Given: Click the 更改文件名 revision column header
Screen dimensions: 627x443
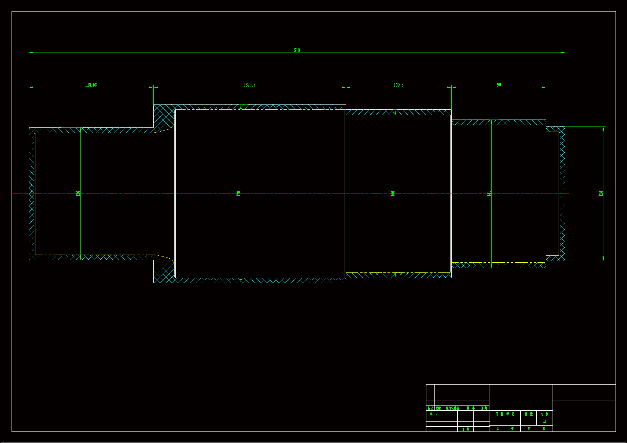Looking at the screenshot, I should (452, 408).
